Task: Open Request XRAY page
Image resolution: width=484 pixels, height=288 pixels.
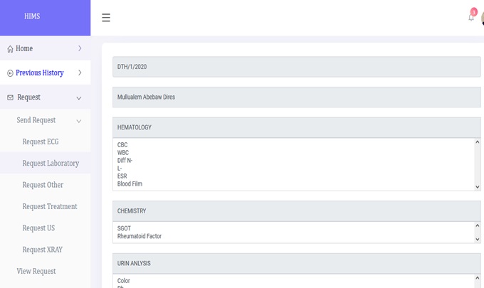Action: click(43, 250)
